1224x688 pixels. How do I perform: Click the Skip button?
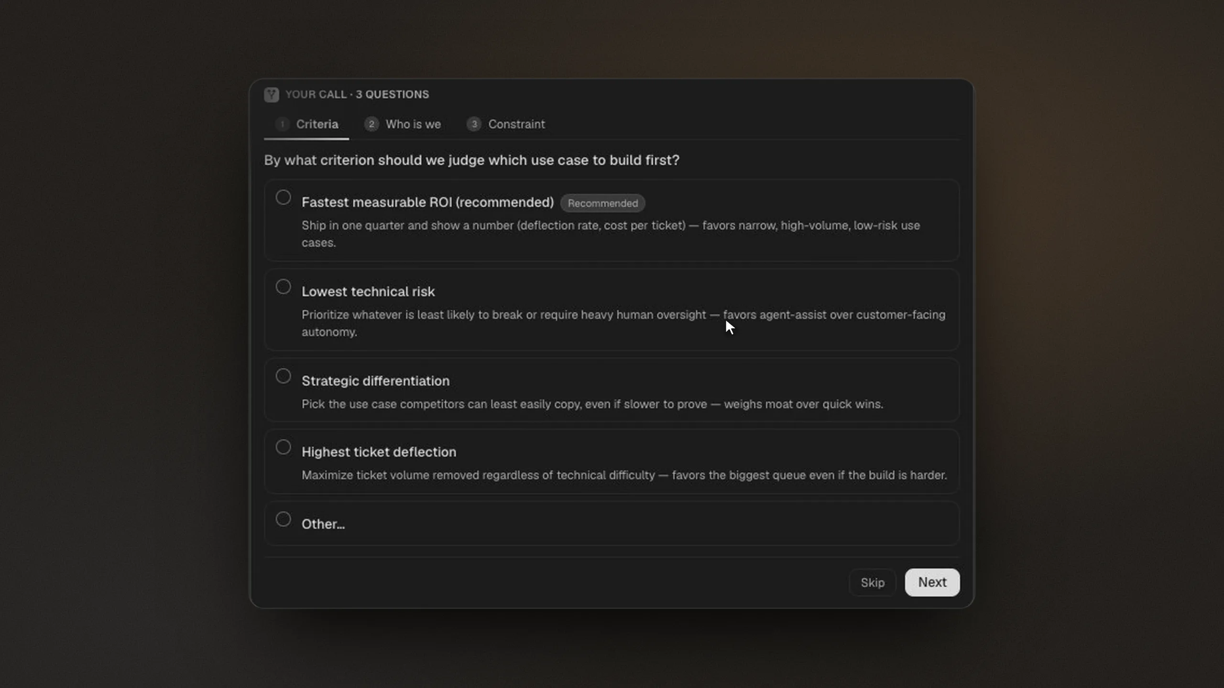click(x=873, y=582)
